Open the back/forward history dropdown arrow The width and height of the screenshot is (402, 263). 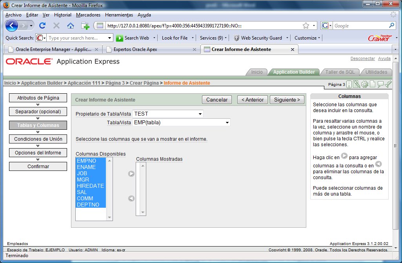pos(31,25)
